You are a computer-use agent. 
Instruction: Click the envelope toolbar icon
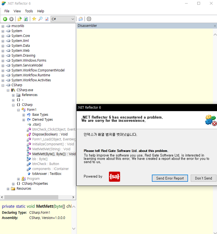click(80, 19)
